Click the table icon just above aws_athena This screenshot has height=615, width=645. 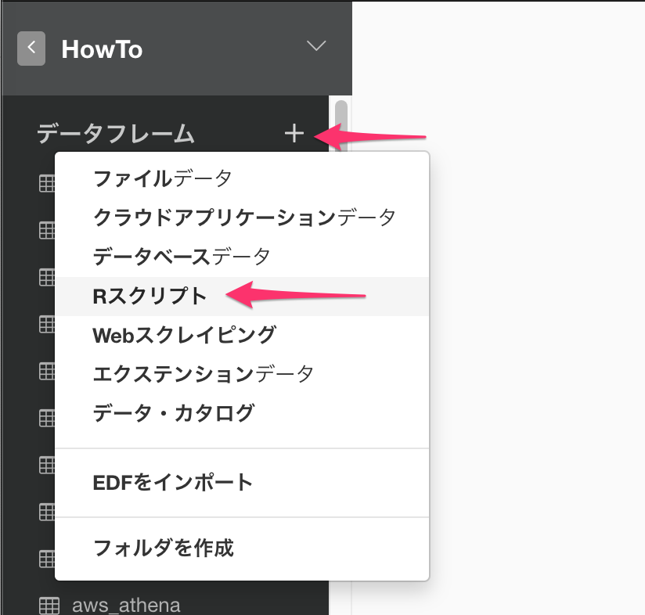(47, 559)
